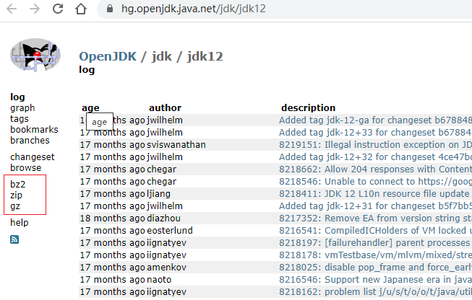Screen dimensions: 472x300
Task: Open '8219151: Illegal instruction exception' changeset
Action: coord(375,145)
